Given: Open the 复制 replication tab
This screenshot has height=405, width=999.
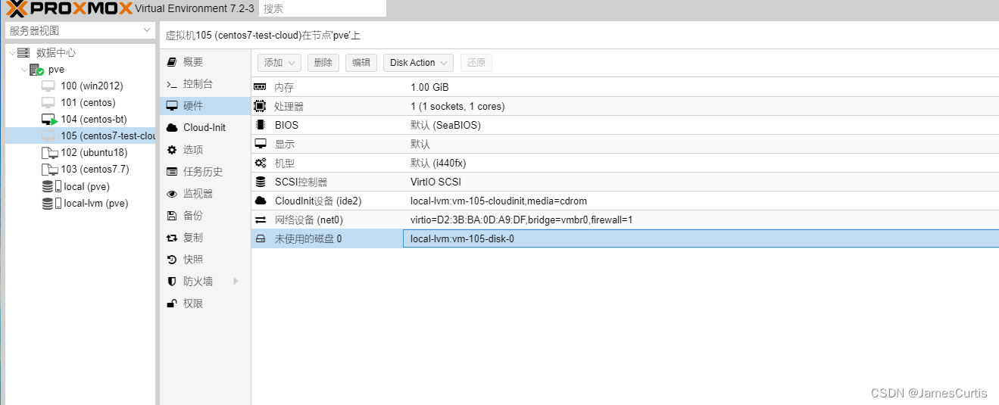Looking at the screenshot, I should click(x=205, y=237).
